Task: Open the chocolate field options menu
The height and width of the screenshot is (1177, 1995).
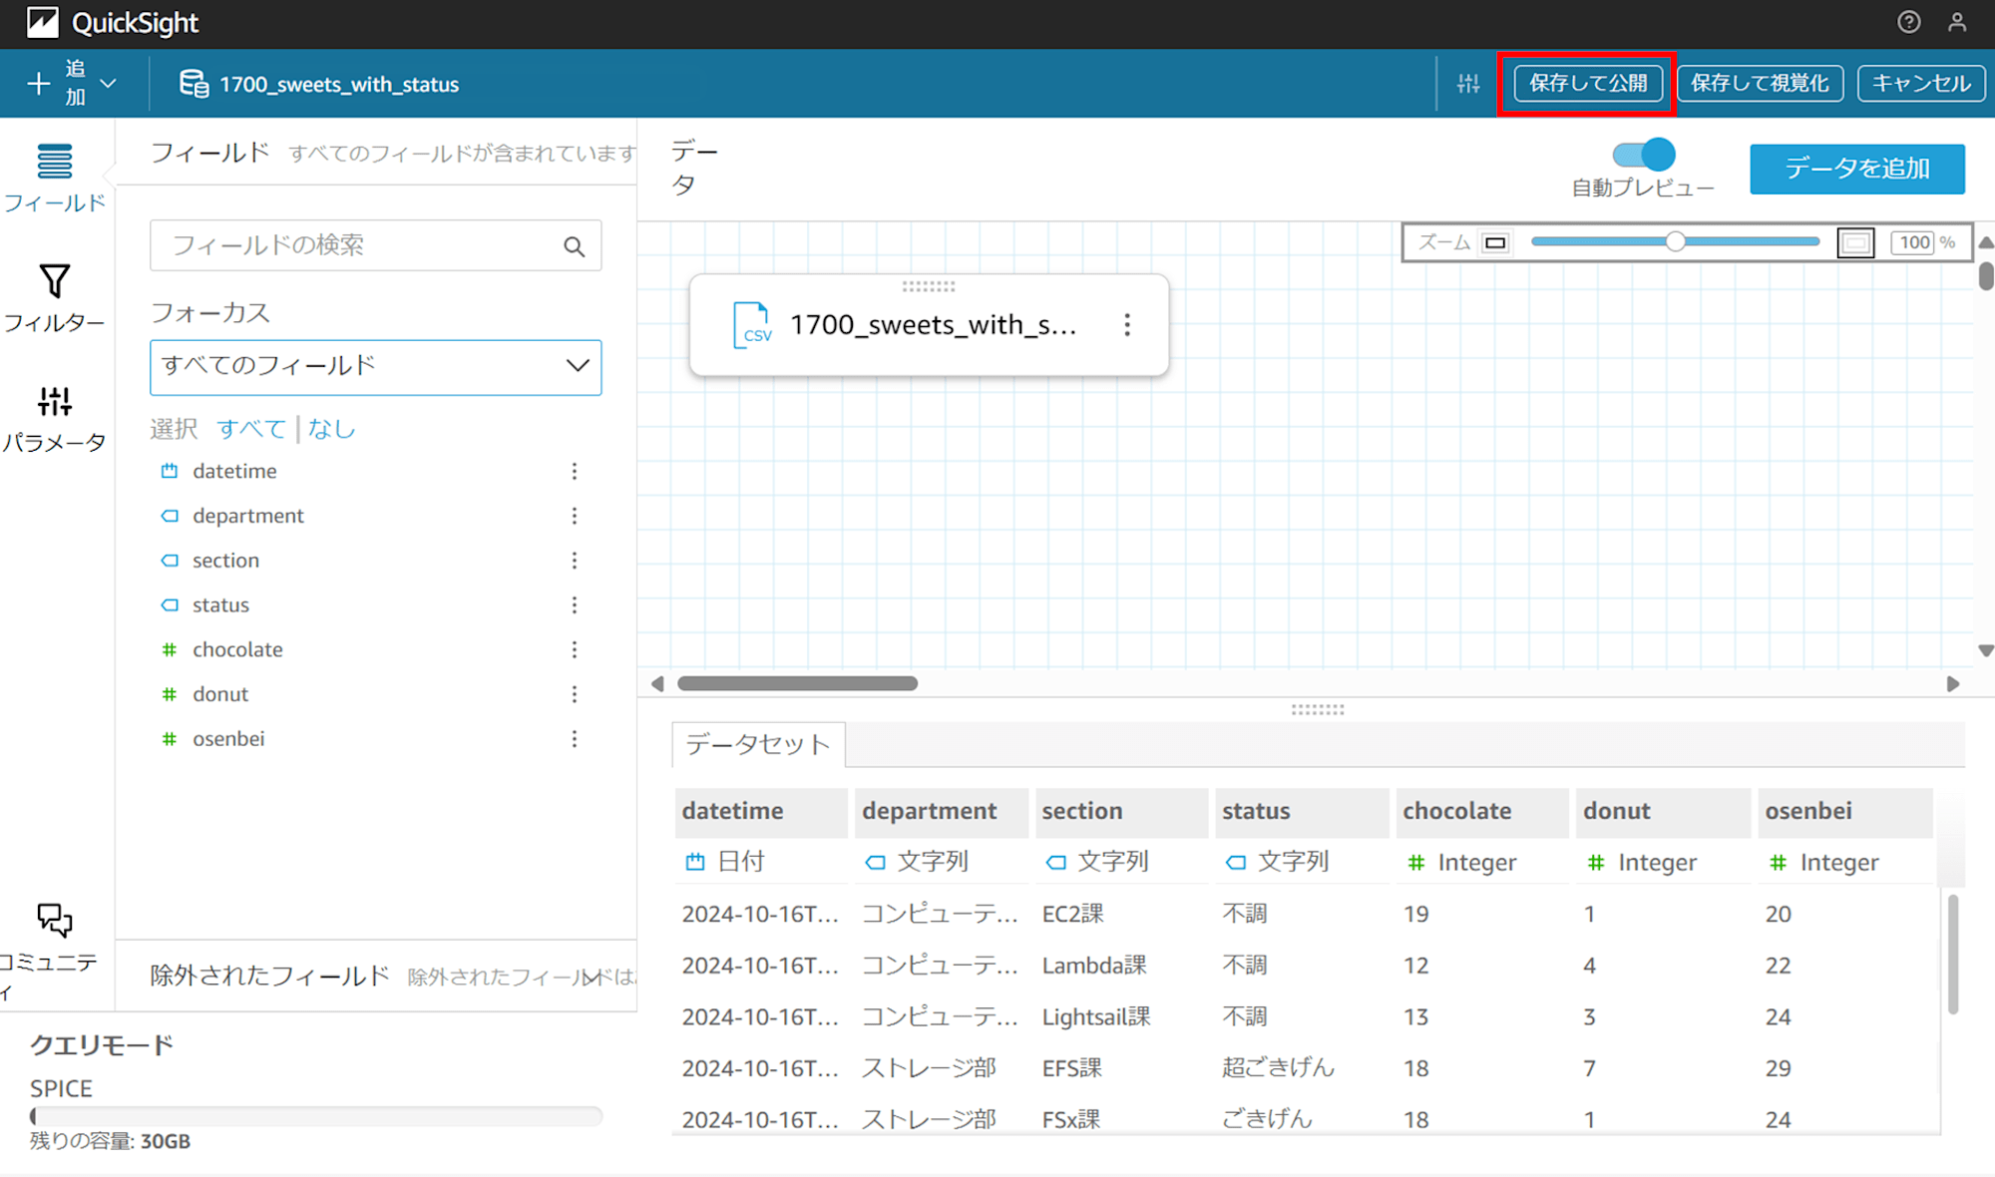Action: click(575, 649)
